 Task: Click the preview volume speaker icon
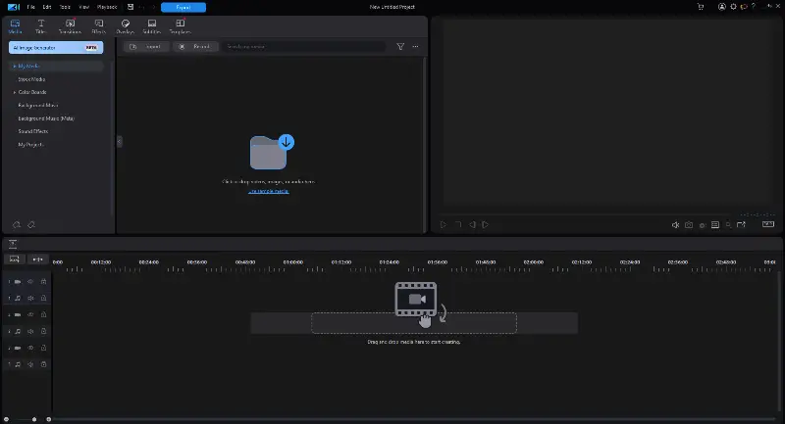675,225
